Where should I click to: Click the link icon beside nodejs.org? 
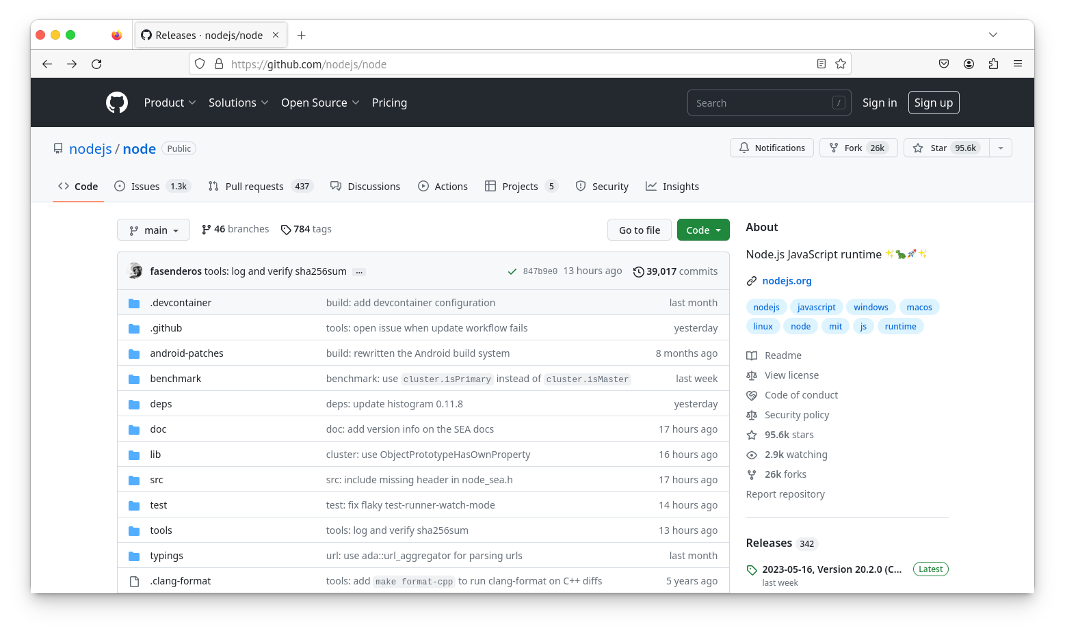[752, 282]
